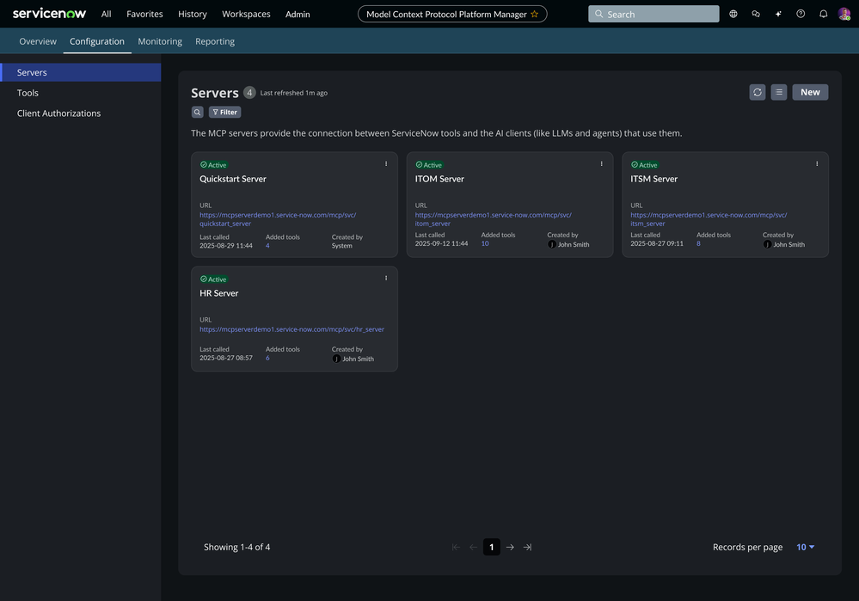
Task: Open the kebab menu on HR Server card
Action: coord(384,276)
